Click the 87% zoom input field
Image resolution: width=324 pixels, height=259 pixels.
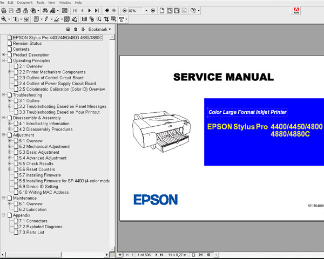(x=136, y=11)
